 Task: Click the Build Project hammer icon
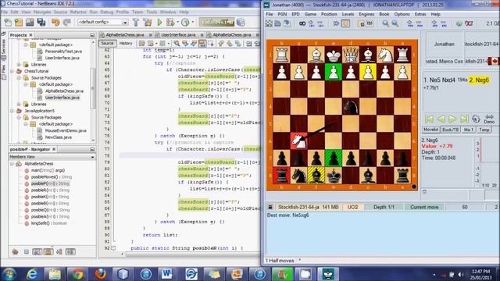click(136, 23)
